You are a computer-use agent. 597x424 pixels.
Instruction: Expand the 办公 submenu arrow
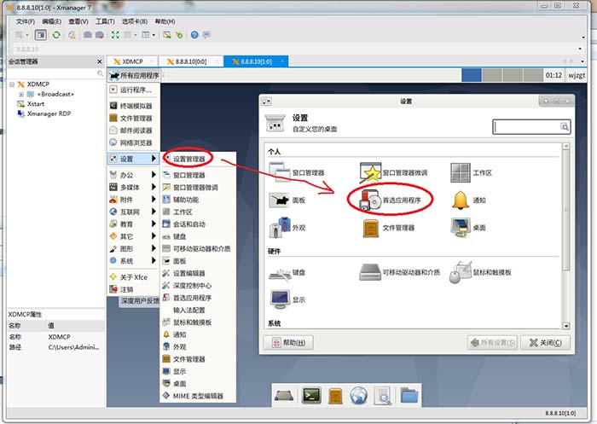pyautogui.click(x=154, y=175)
